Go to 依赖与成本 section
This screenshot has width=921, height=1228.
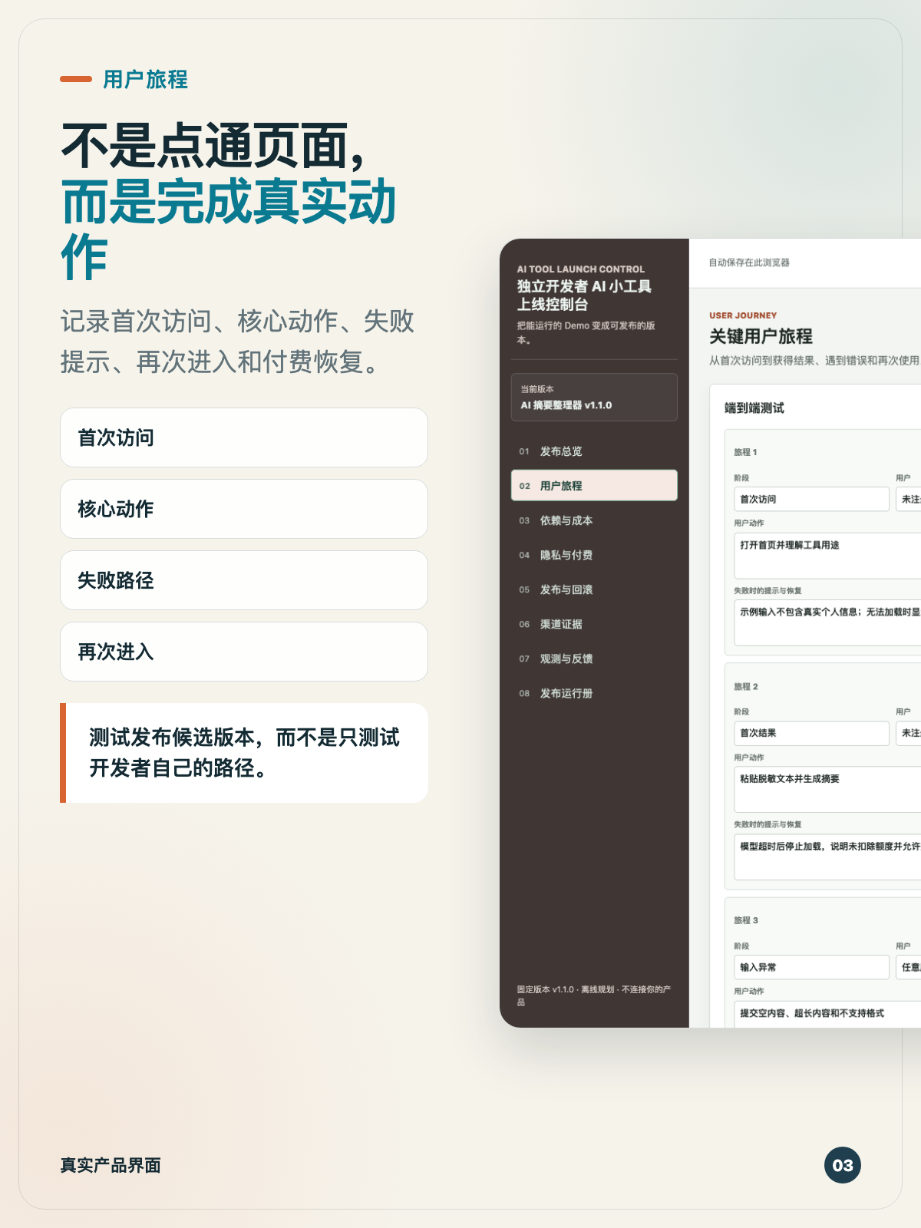(x=594, y=520)
